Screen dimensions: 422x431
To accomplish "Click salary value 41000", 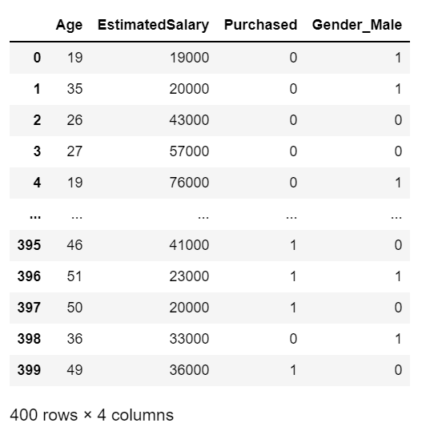I will [x=189, y=245].
